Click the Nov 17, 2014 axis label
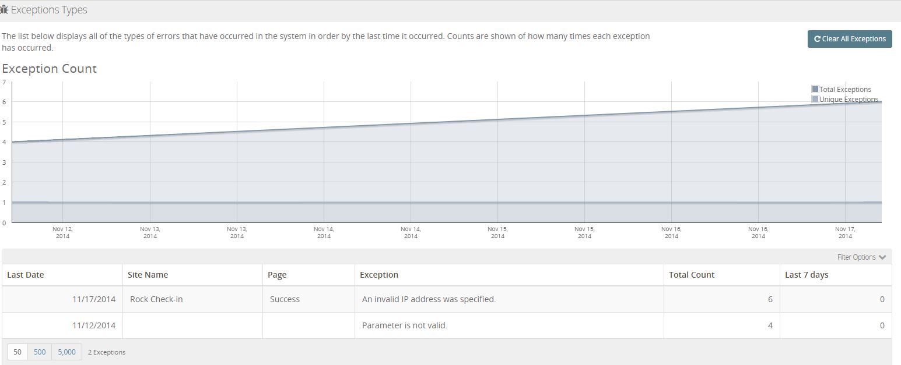901x365 pixels. point(845,232)
